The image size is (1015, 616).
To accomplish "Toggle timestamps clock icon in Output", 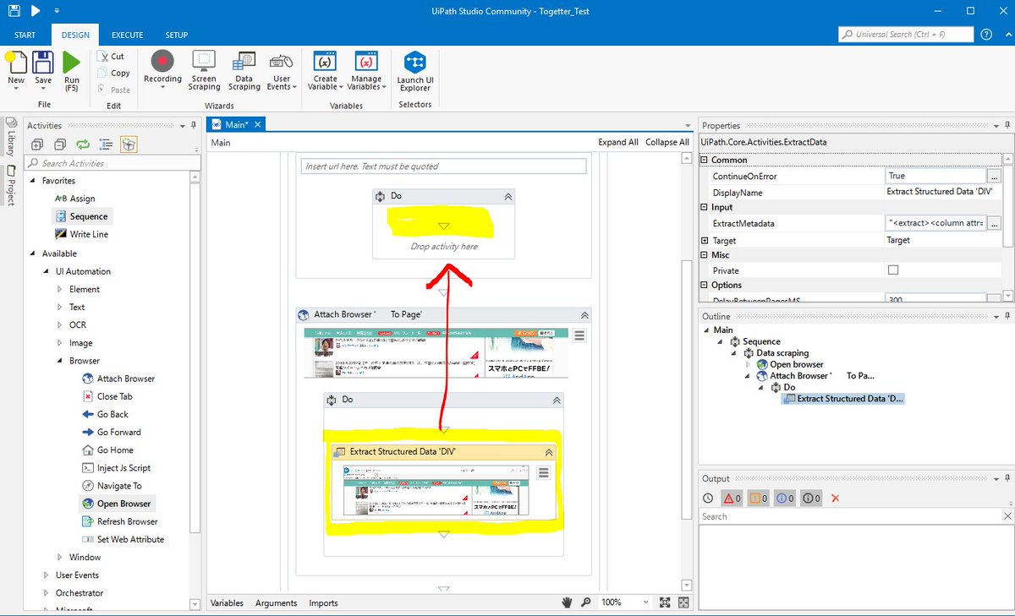I will (708, 499).
